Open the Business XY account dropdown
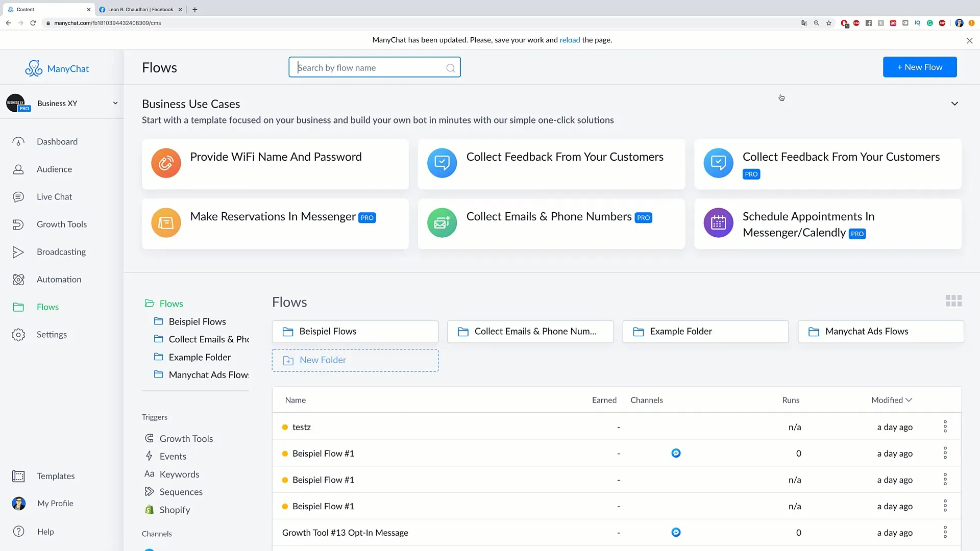980x551 pixels. pos(115,103)
